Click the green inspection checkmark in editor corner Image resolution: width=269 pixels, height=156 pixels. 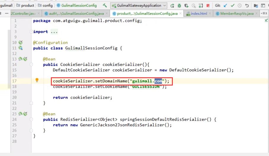pyautogui.click(x=266, y=21)
